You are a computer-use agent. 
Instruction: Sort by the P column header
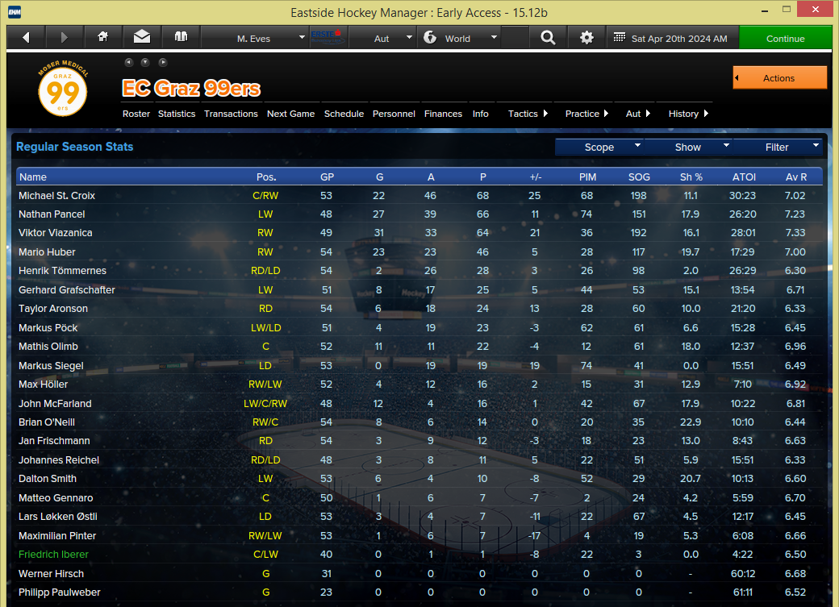tap(482, 177)
